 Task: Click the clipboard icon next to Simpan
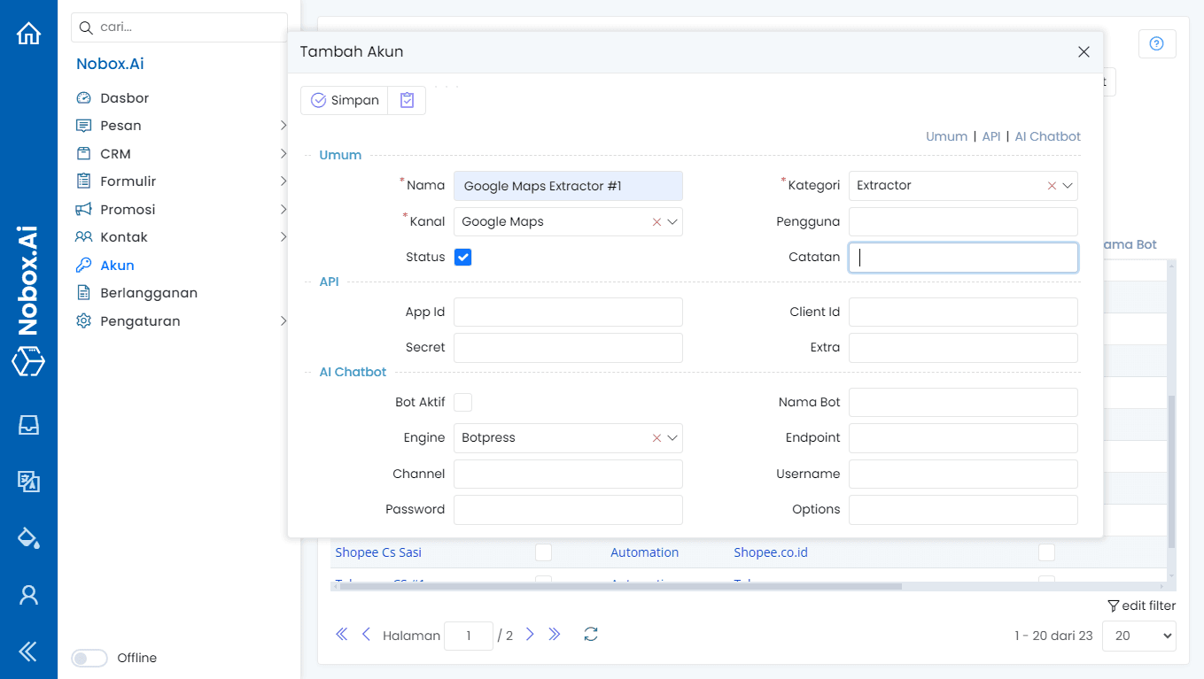[407, 100]
